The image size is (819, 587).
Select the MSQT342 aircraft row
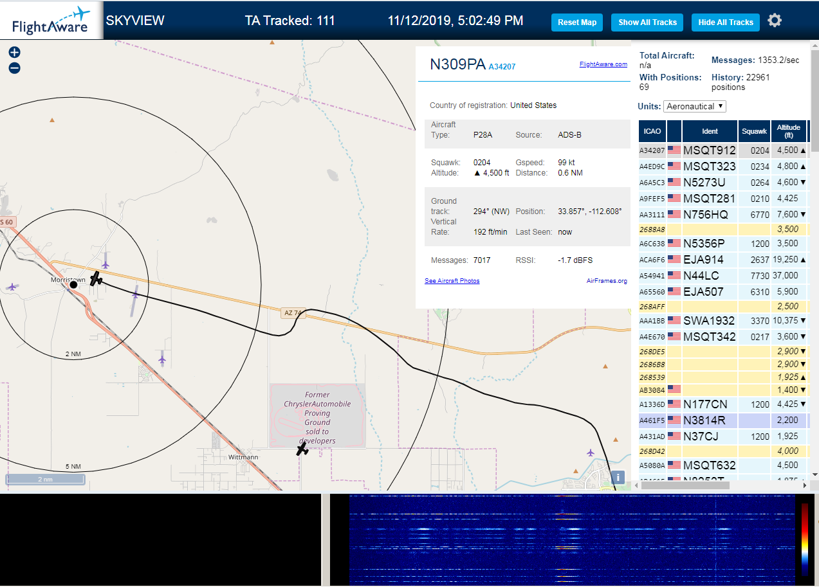[x=723, y=336]
